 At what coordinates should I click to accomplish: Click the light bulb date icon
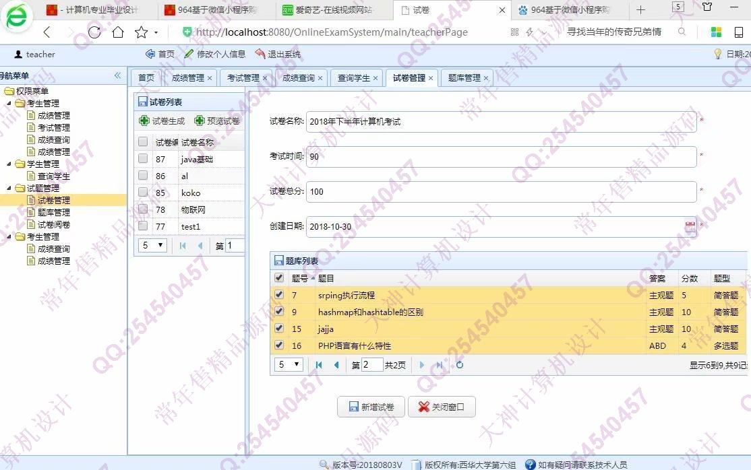click(717, 54)
